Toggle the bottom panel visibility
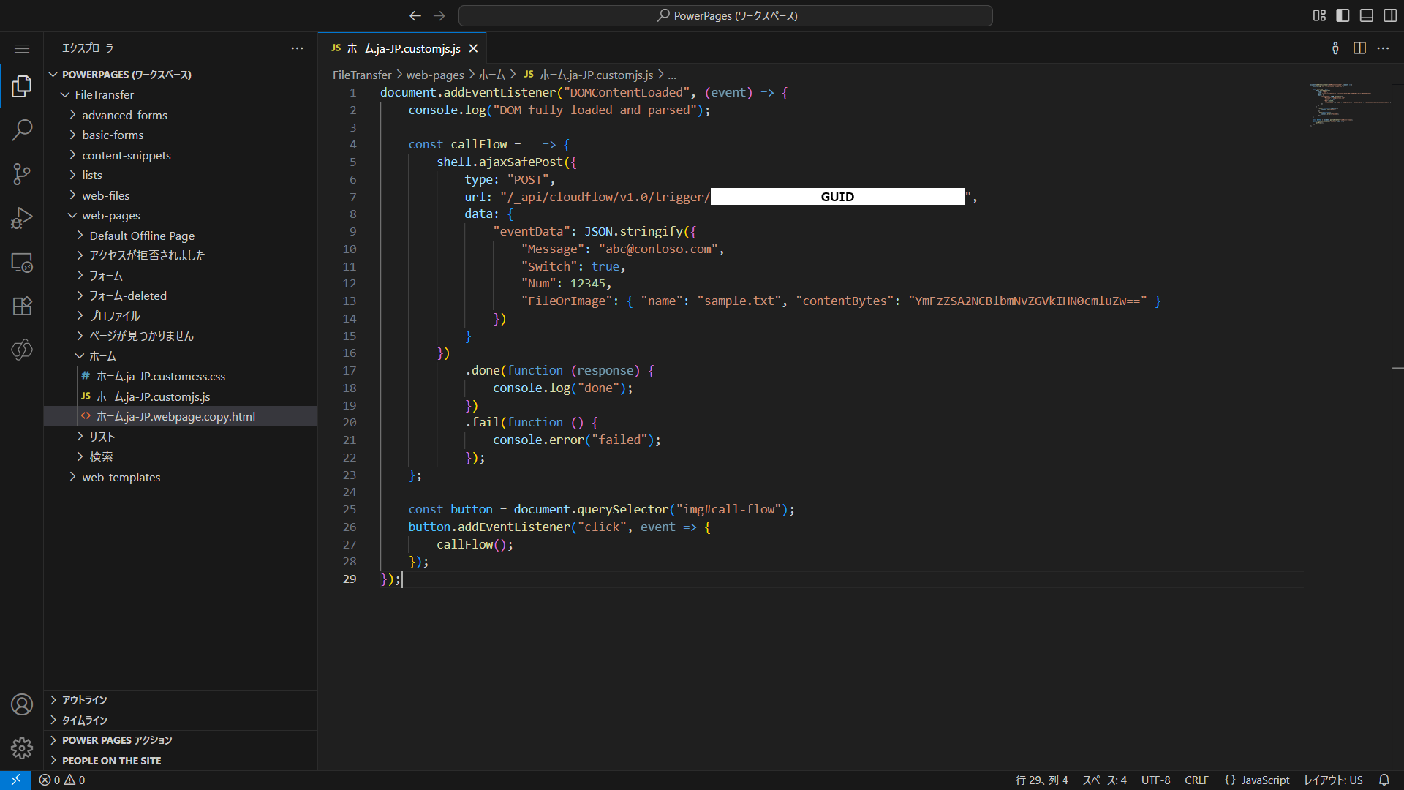1404x790 pixels. [x=1366, y=15]
